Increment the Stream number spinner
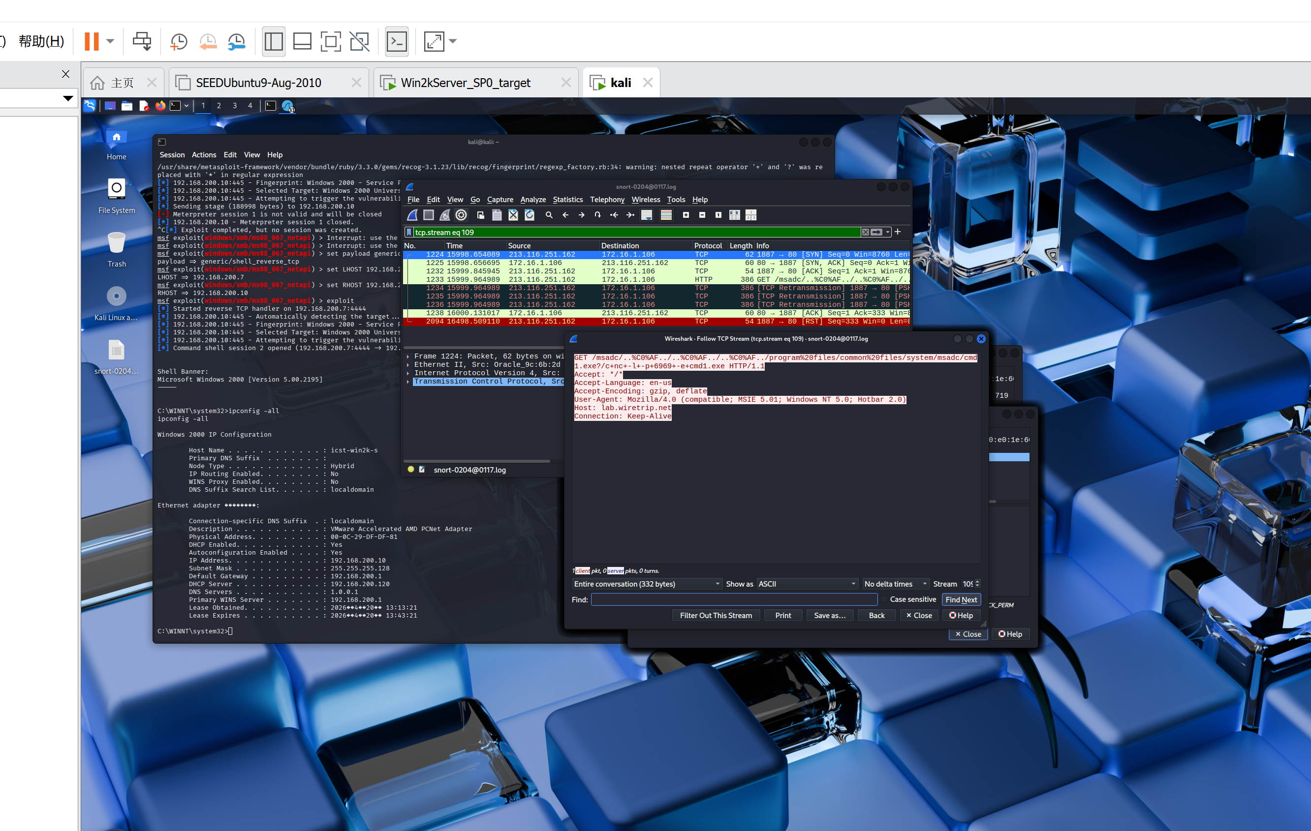This screenshot has width=1311, height=831. pyautogui.click(x=977, y=581)
